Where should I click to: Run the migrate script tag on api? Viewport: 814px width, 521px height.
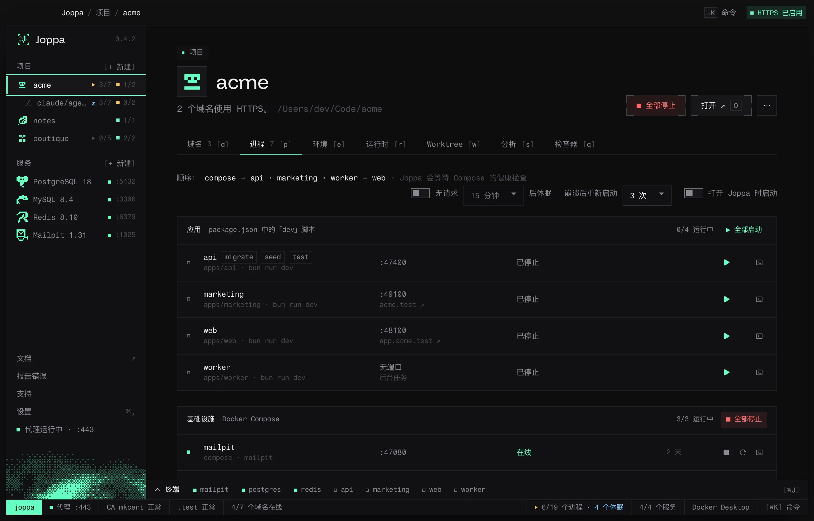pyautogui.click(x=239, y=257)
